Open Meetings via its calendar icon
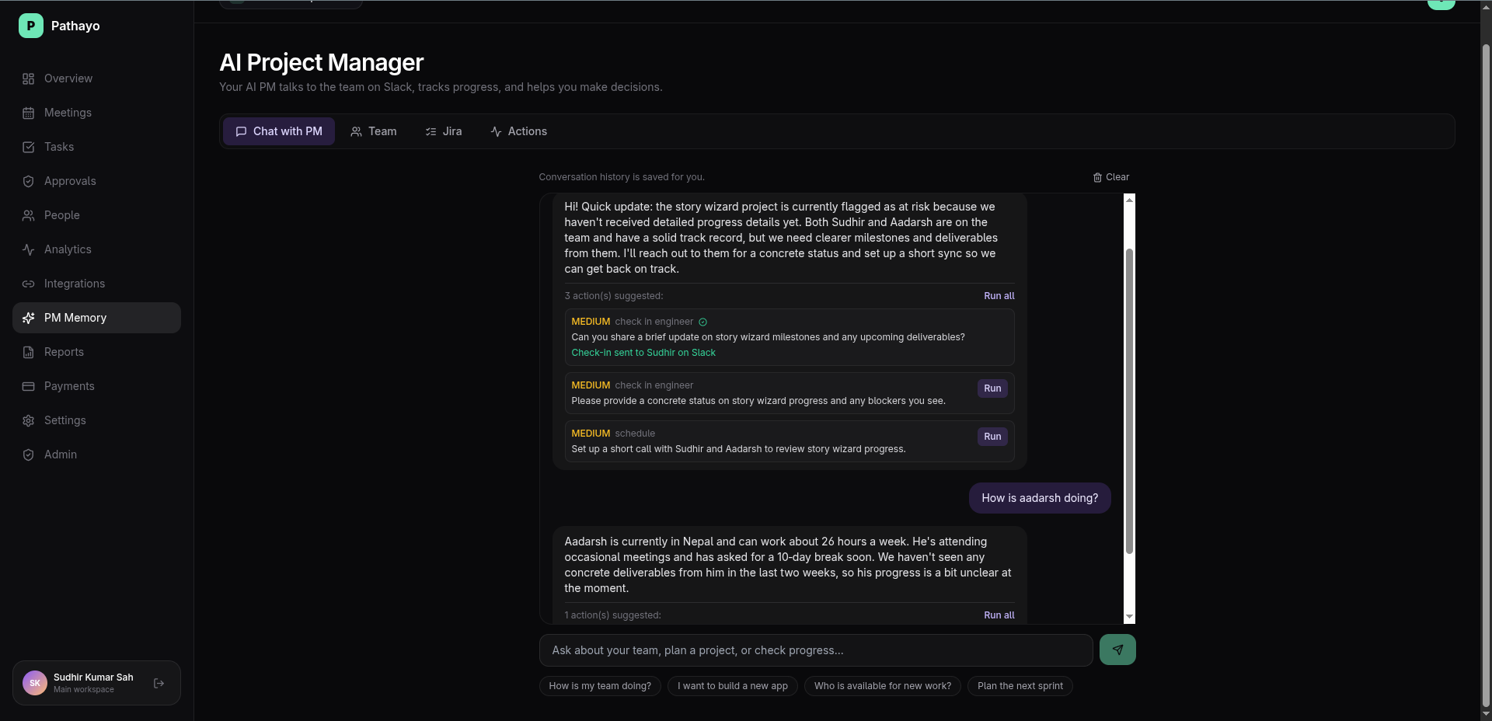 click(x=29, y=113)
